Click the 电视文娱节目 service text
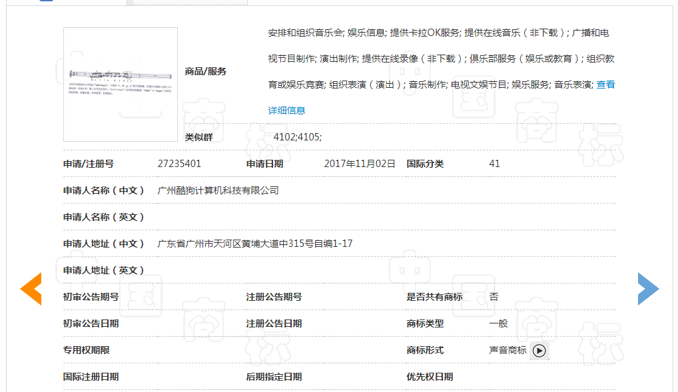Image resolution: width=678 pixels, height=392 pixels. click(x=478, y=85)
